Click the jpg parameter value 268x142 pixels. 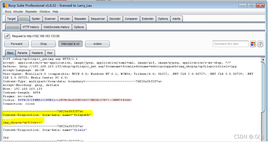(x=6, y=137)
